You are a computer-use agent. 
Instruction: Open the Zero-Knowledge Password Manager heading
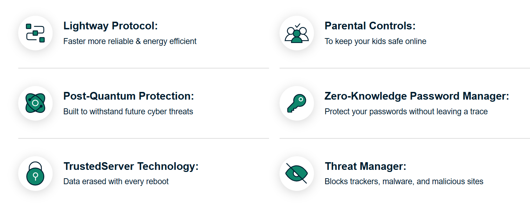[x=416, y=96]
